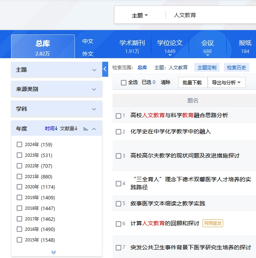This screenshot has width=256, height=258.
Task: Collapse the 年度 panel chevron
Action: 94,129
